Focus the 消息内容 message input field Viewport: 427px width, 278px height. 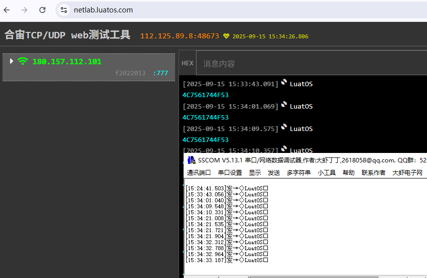tap(312, 63)
